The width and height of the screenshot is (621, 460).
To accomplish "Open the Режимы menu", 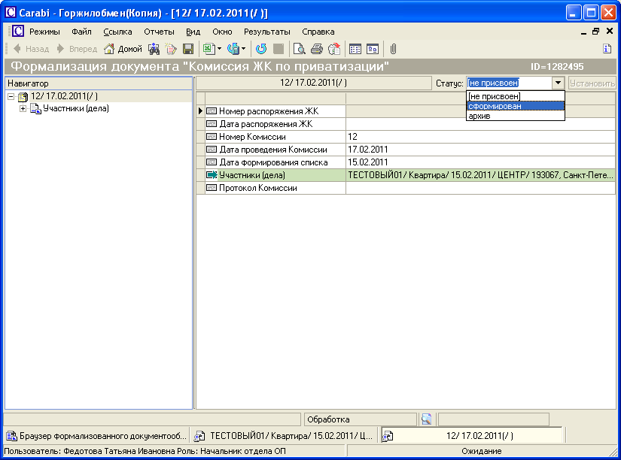I will [44, 32].
